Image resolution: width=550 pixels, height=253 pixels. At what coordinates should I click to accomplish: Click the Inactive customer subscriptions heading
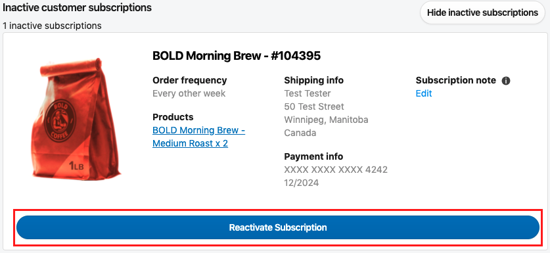[77, 7]
